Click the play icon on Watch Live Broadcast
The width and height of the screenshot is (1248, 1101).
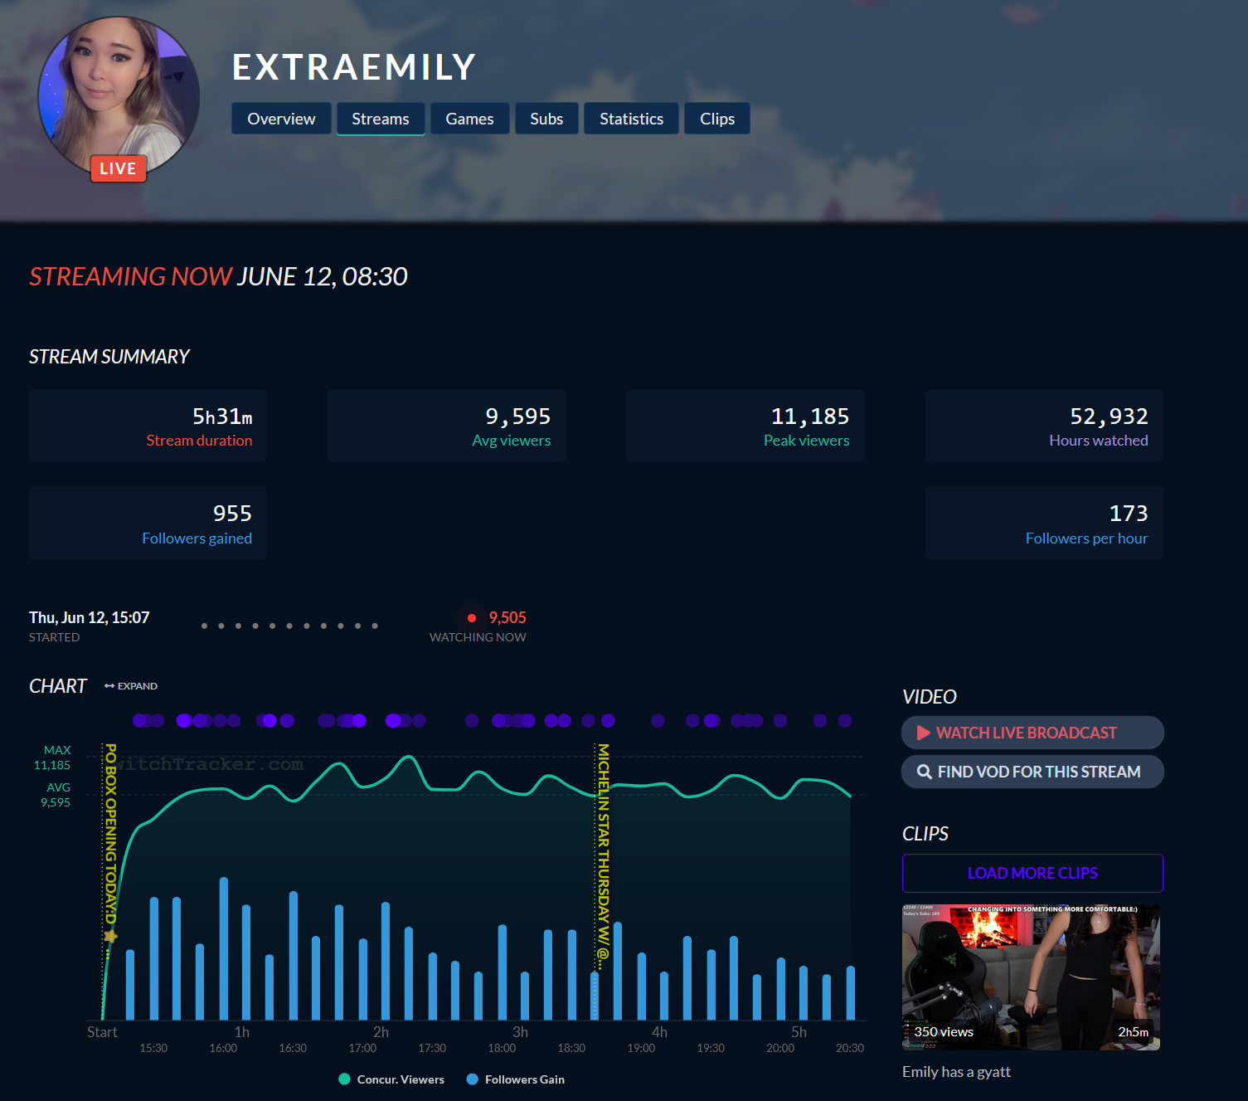[x=923, y=733]
